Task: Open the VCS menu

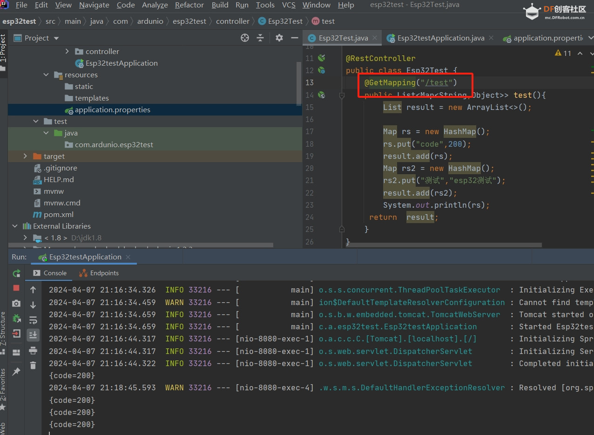Action: click(289, 5)
